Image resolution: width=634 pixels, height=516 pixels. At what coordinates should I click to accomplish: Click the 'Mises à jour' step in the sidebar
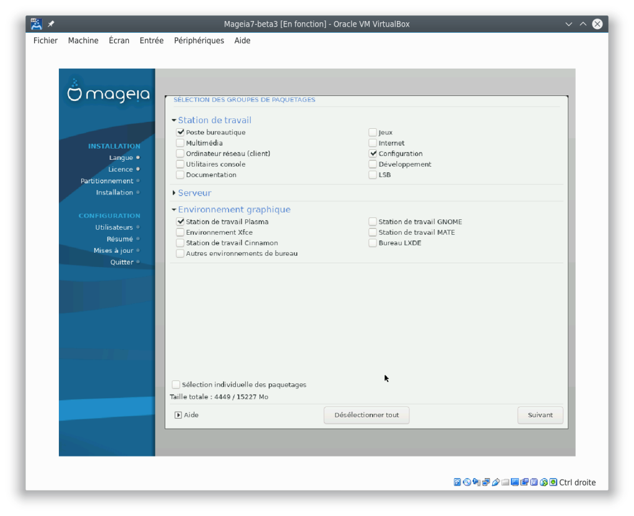[113, 250]
